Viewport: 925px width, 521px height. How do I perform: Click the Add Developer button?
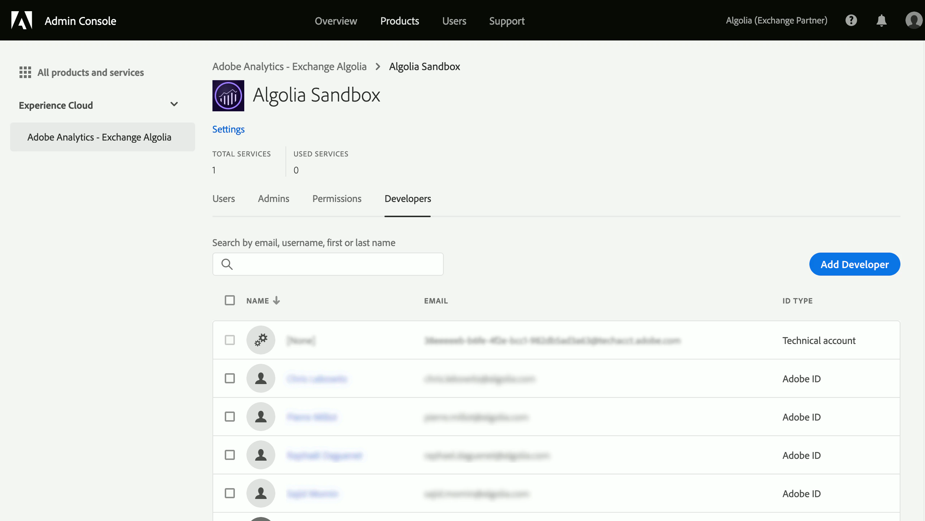(x=855, y=264)
